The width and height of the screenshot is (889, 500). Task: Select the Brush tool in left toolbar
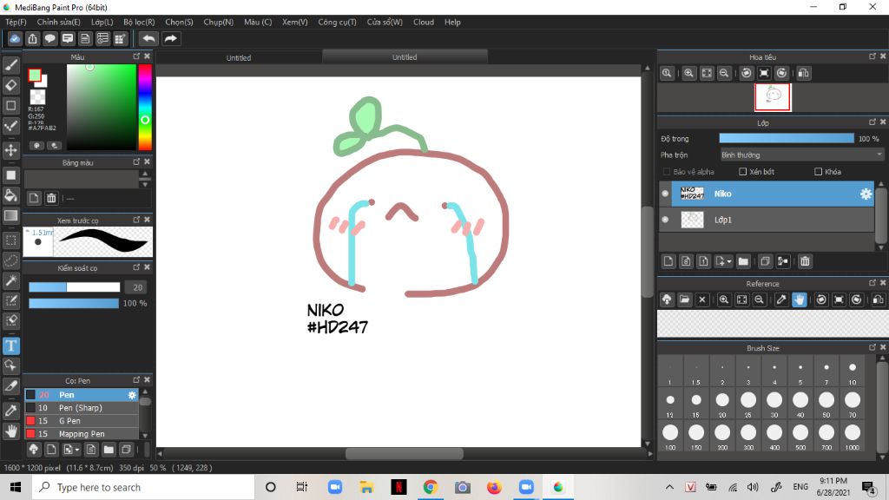click(x=10, y=65)
